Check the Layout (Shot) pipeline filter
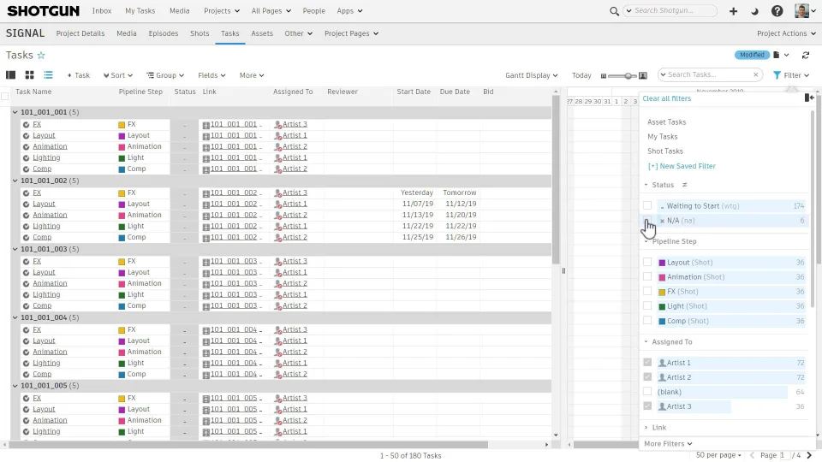The width and height of the screenshot is (822, 462). coord(647,262)
